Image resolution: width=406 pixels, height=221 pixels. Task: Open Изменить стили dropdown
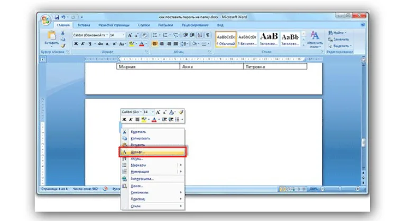[315, 40]
